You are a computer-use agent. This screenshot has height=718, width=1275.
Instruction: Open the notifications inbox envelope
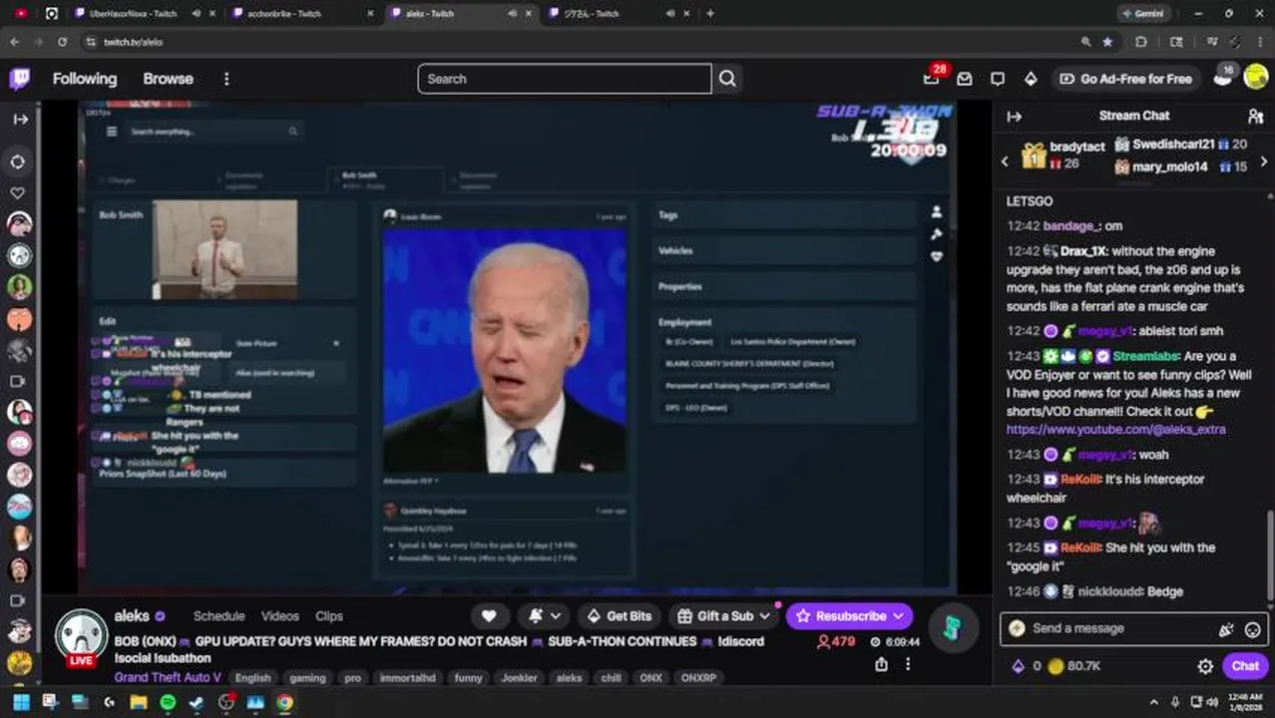pyautogui.click(x=965, y=79)
